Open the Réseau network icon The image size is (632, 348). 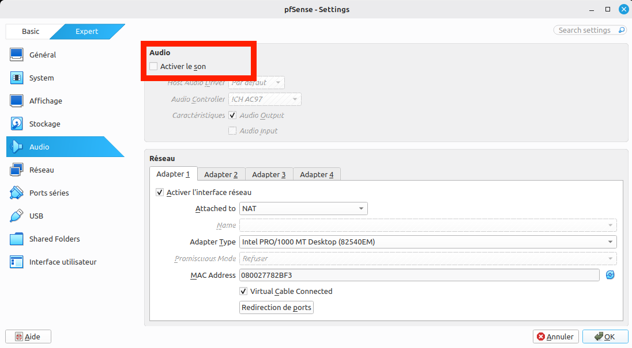pyautogui.click(x=17, y=170)
